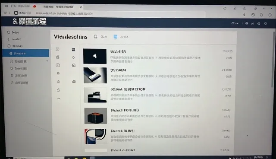Open the second item's thumbnail showing a strap
This screenshot has height=159, width=276.
(x=95, y=75)
